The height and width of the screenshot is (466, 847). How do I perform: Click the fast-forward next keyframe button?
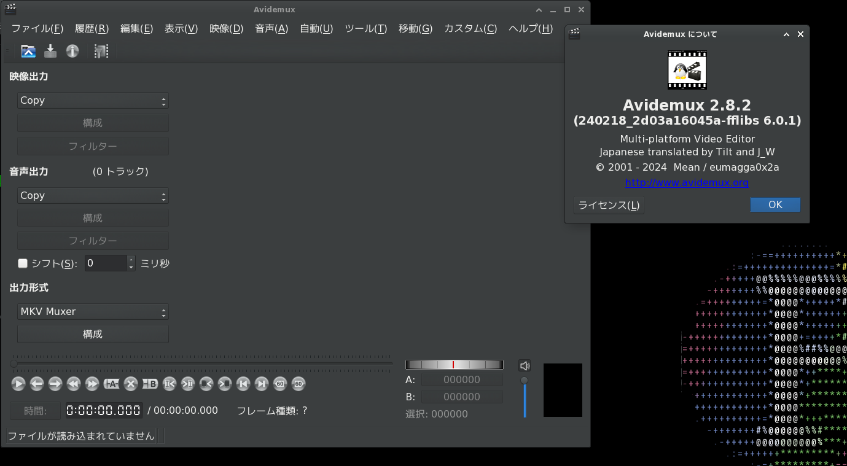click(x=92, y=384)
